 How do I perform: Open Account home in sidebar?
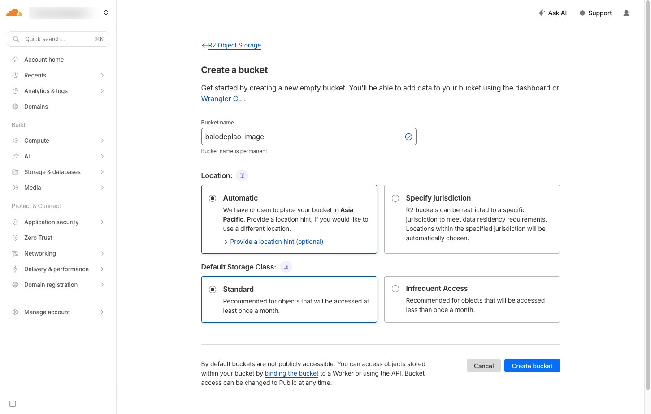pyautogui.click(x=44, y=60)
